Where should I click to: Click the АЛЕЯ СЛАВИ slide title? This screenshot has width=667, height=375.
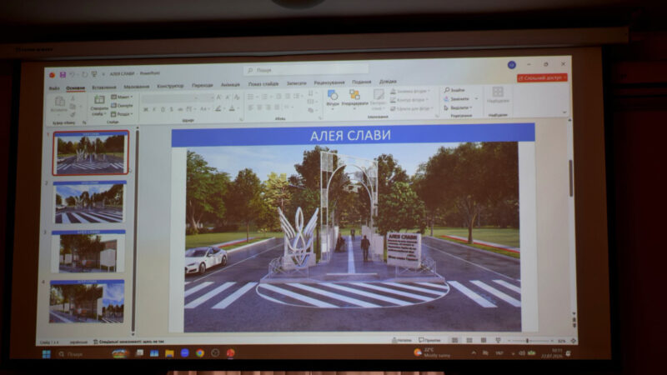[x=350, y=135]
